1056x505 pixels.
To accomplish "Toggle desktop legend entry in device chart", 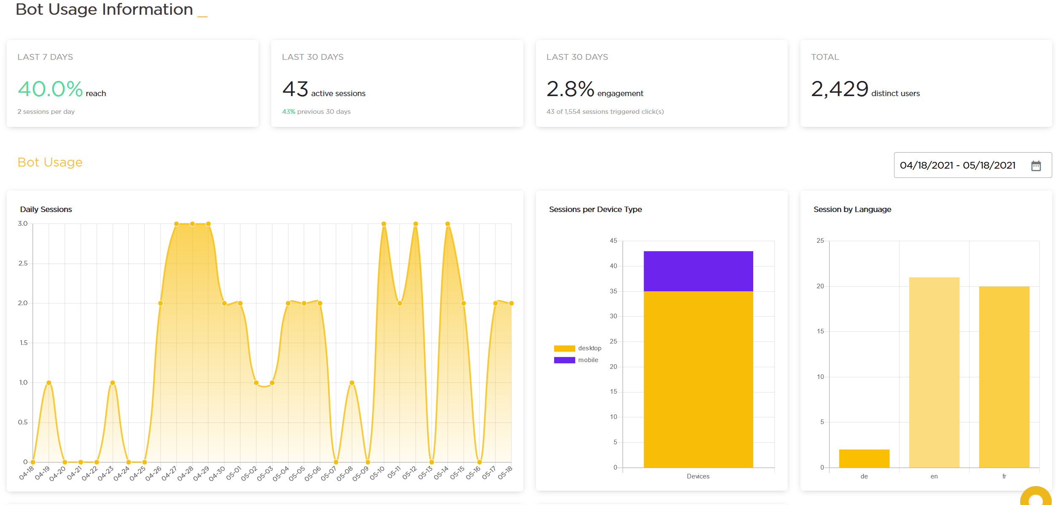I will (x=589, y=348).
